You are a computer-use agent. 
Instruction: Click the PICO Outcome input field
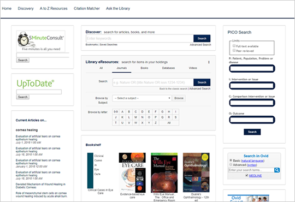click(252, 120)
